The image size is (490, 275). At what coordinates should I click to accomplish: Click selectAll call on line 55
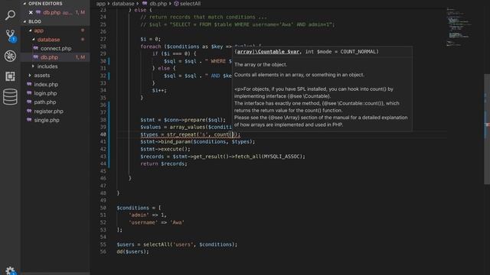155,244
